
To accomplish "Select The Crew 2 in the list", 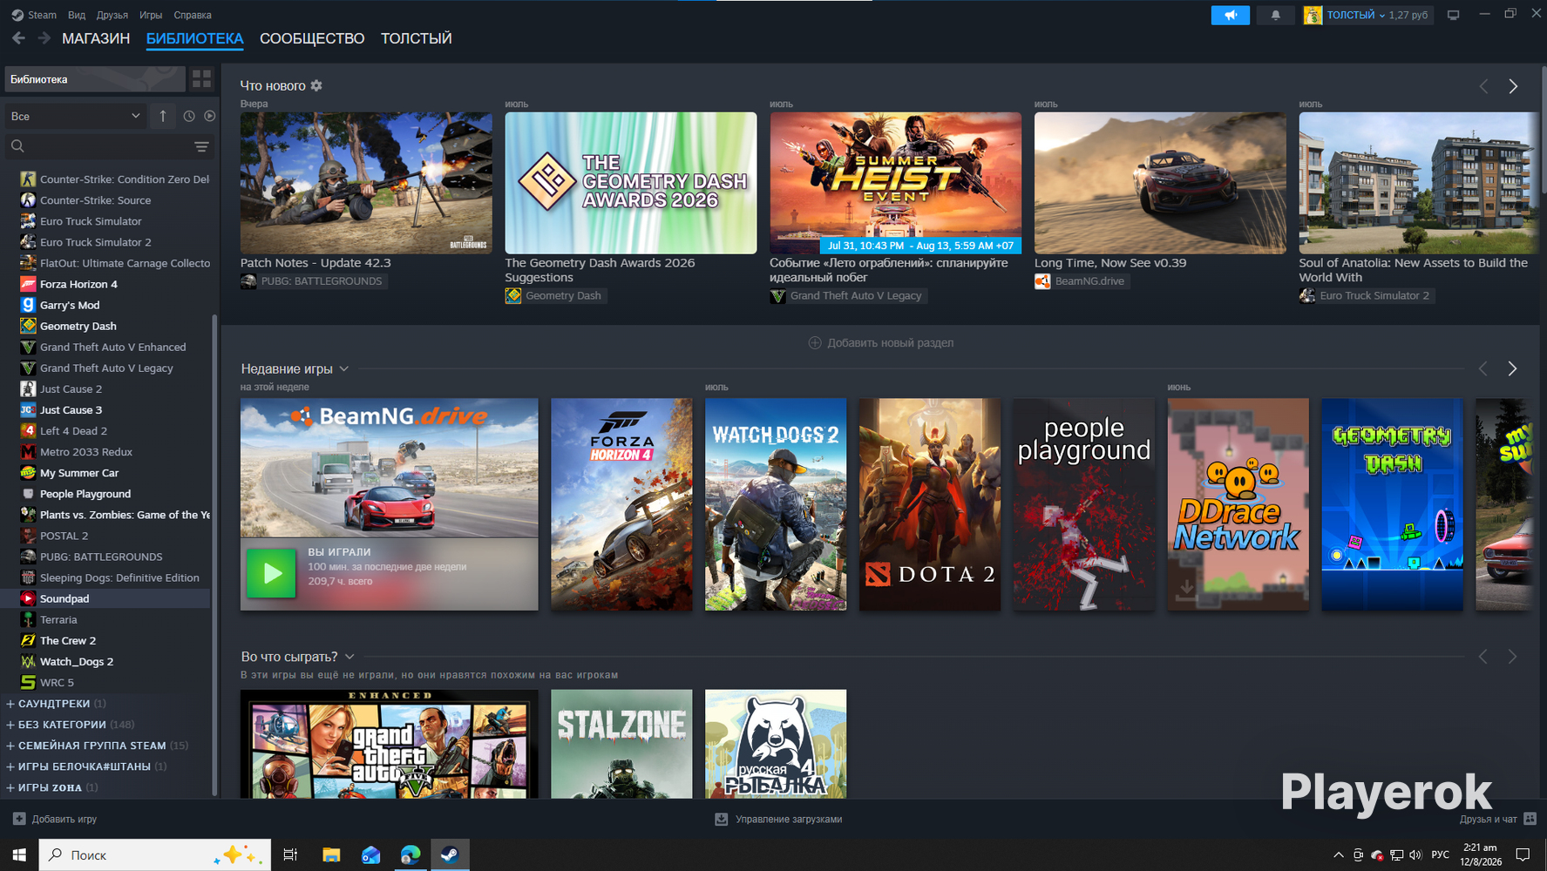I will [x=68, y=640].
